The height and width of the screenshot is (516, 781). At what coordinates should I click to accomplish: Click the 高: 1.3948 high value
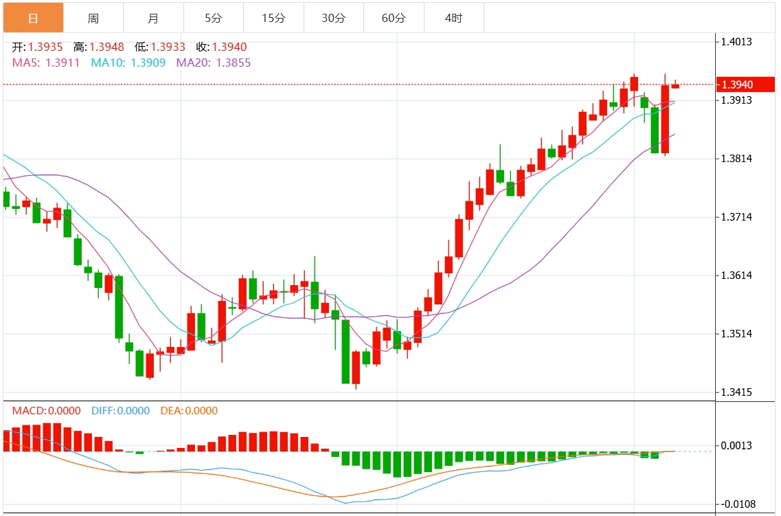click(99, 47)
